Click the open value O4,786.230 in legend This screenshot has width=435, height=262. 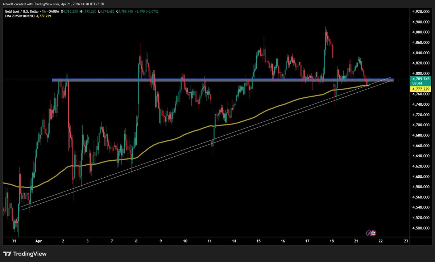click(69, 11)
